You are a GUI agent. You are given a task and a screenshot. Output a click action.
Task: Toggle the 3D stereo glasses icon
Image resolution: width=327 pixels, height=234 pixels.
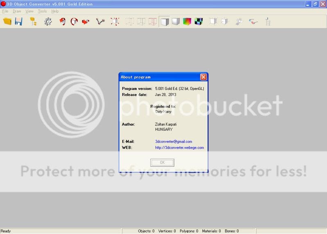pyautogui.click(x=253, y=22)
